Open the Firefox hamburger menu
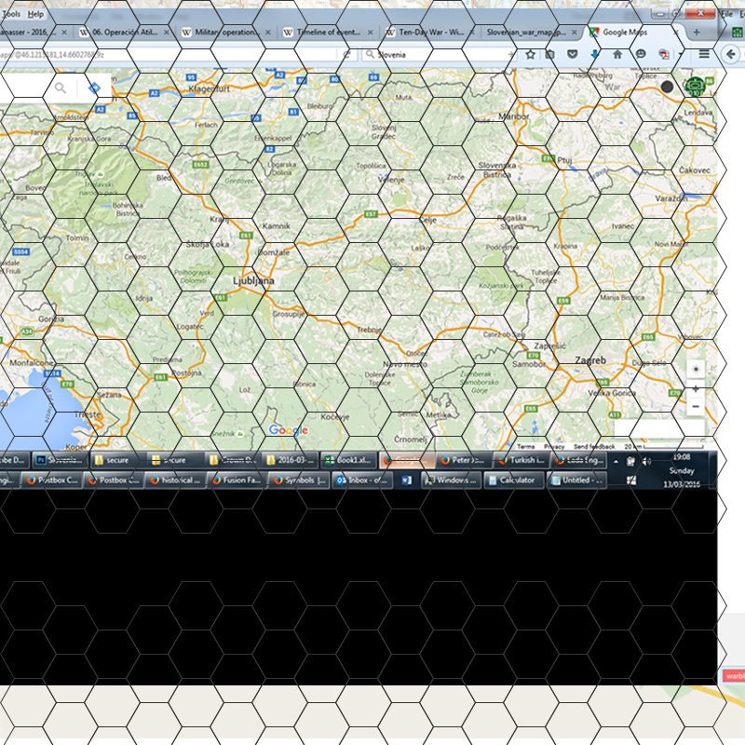745x745 pixels. click(x=704, y=54)
